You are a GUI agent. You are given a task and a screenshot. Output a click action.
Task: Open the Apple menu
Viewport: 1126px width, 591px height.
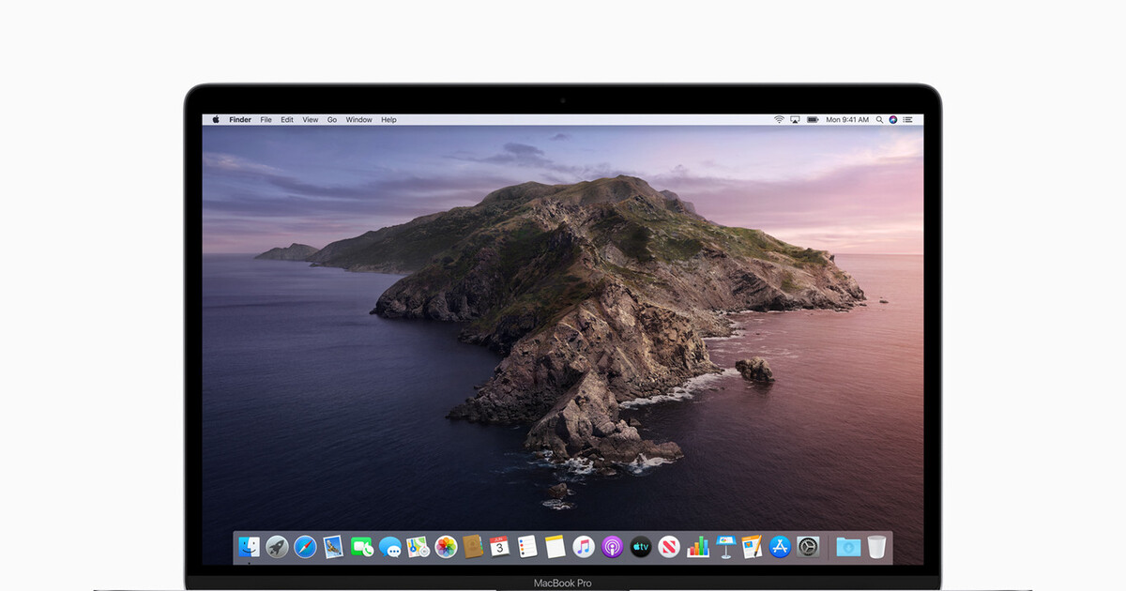tap(215, 120)
